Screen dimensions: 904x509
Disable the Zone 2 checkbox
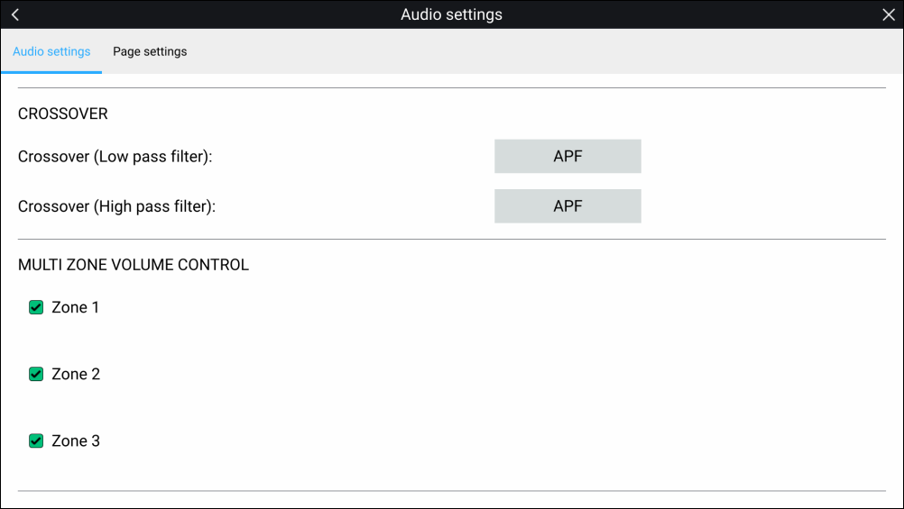(36, 374)
